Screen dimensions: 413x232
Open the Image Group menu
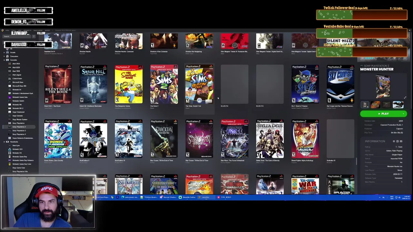(x=38, y=30)
